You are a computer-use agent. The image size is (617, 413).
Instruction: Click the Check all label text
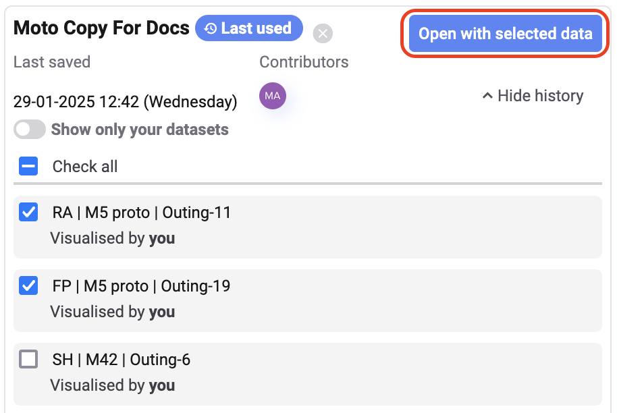85,167
